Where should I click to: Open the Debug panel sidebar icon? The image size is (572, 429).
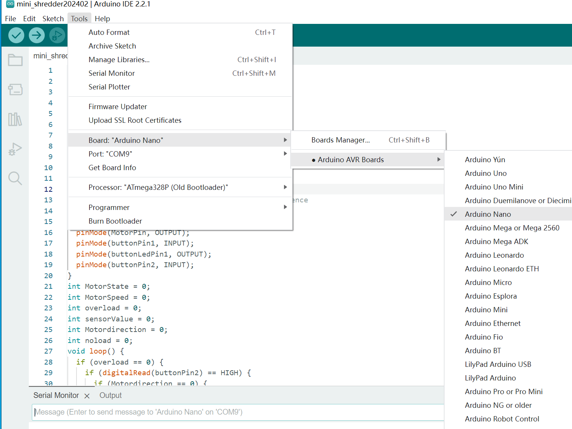click(x=15, y=149)
